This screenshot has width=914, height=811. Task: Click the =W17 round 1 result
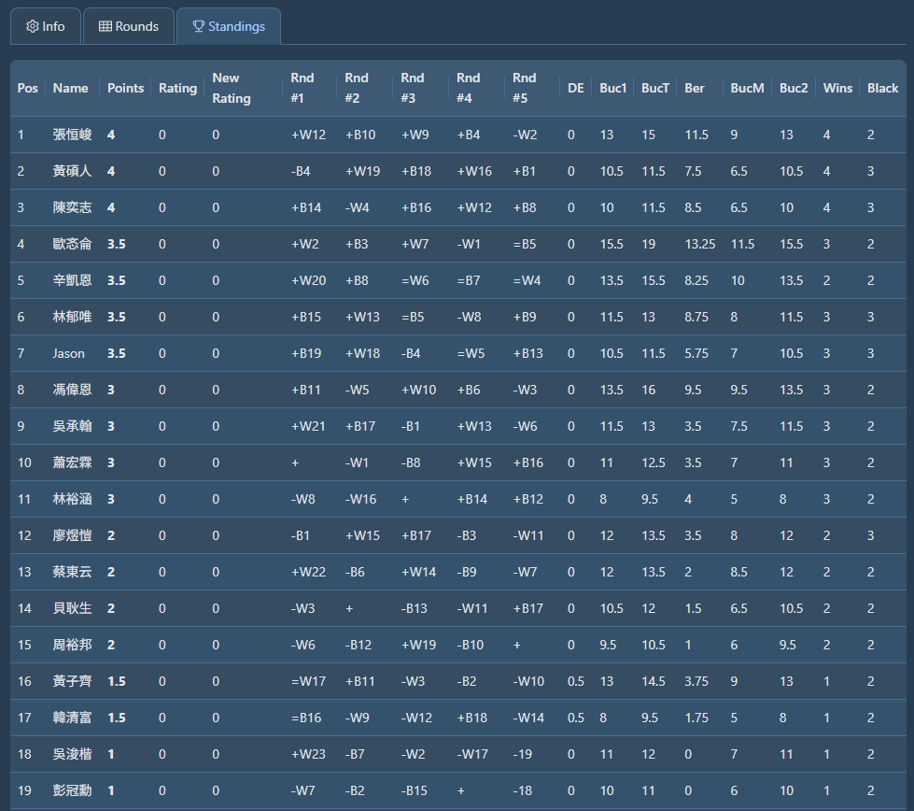[308, 681]
